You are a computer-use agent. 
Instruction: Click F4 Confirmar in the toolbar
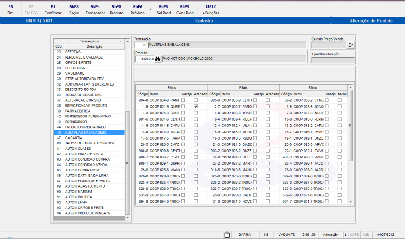pos(53,10)
